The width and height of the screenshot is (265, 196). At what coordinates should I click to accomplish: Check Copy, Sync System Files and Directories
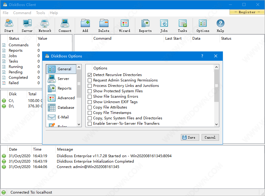tap(90, 118)
